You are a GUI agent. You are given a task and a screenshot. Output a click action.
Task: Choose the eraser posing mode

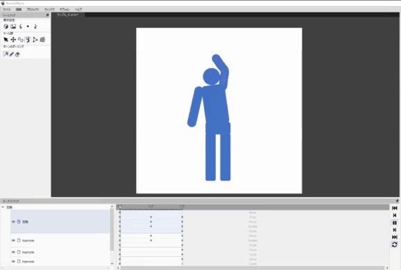click(17, 54)
